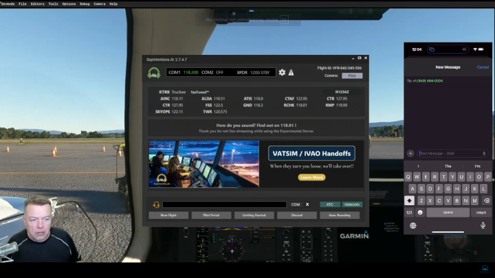Select RMP 119.99 frequency

pos(336,105)
